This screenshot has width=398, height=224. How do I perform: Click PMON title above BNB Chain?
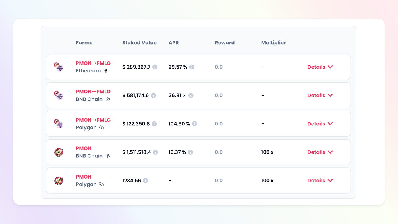84,148
